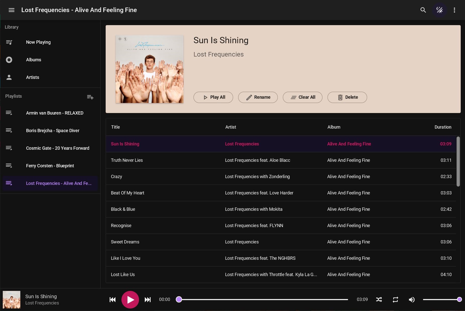Click the Now Playing queue icon
The height and width of the screenshot is (311, 465).
[9, 42]
